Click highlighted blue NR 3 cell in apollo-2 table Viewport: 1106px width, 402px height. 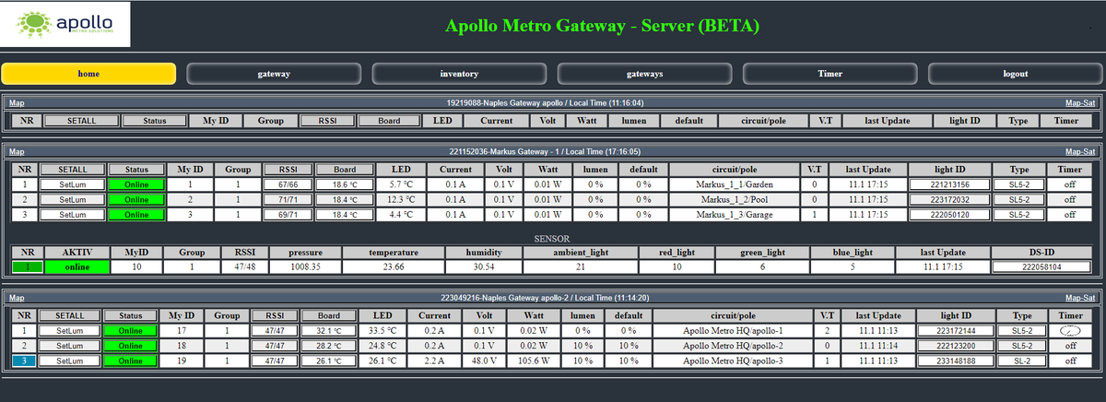point(23,360)
